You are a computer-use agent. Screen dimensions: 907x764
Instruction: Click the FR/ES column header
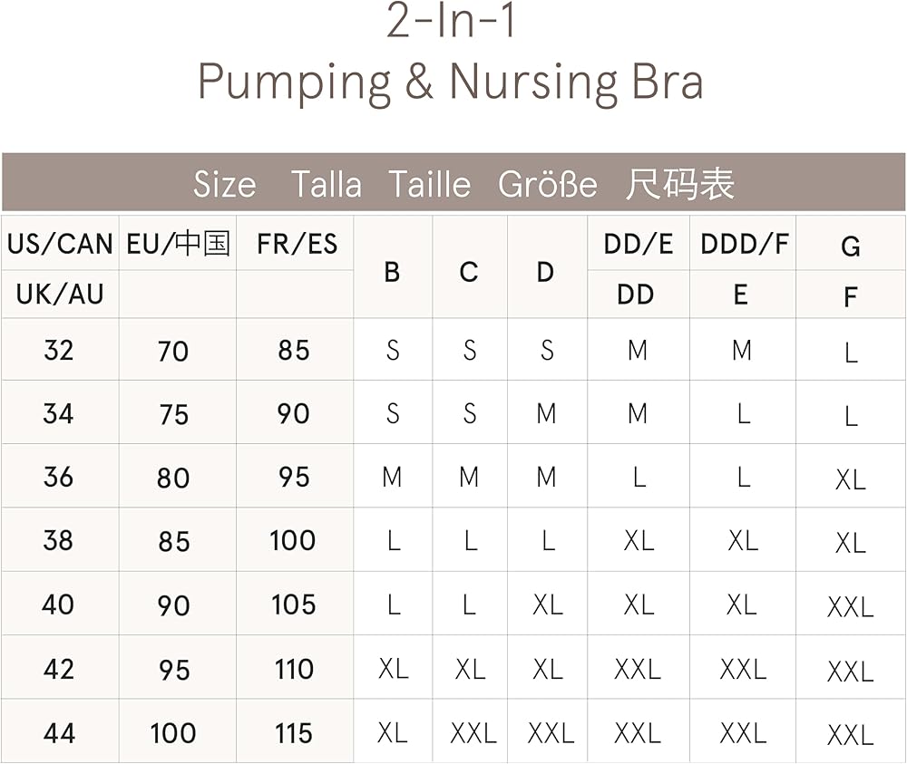(x=297, y=244)
